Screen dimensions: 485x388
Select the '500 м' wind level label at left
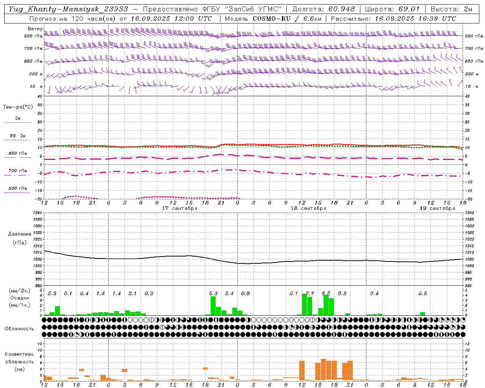coord(36,74)
